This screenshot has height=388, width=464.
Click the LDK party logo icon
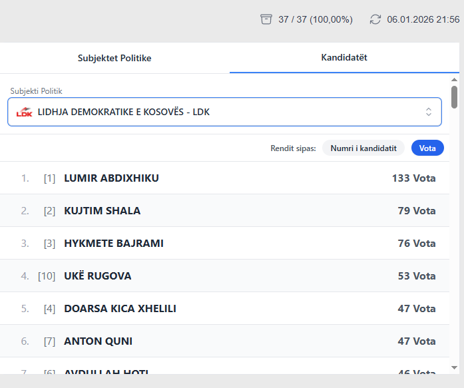click(25, 112)
